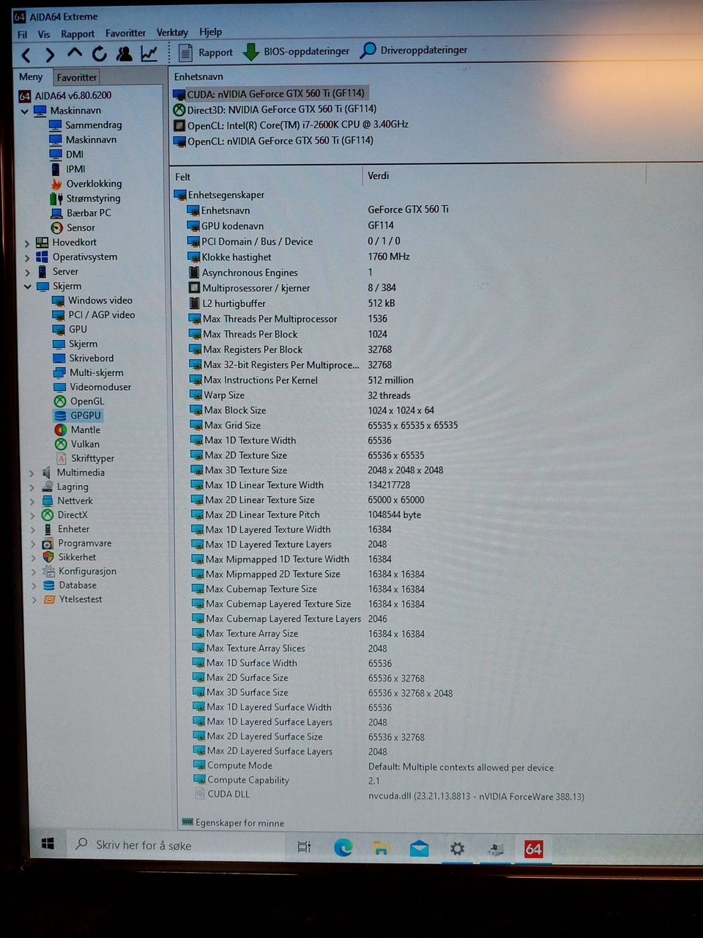Open the Fil menu
Viewport: 703px width, 938px height.
pos(23,34)
